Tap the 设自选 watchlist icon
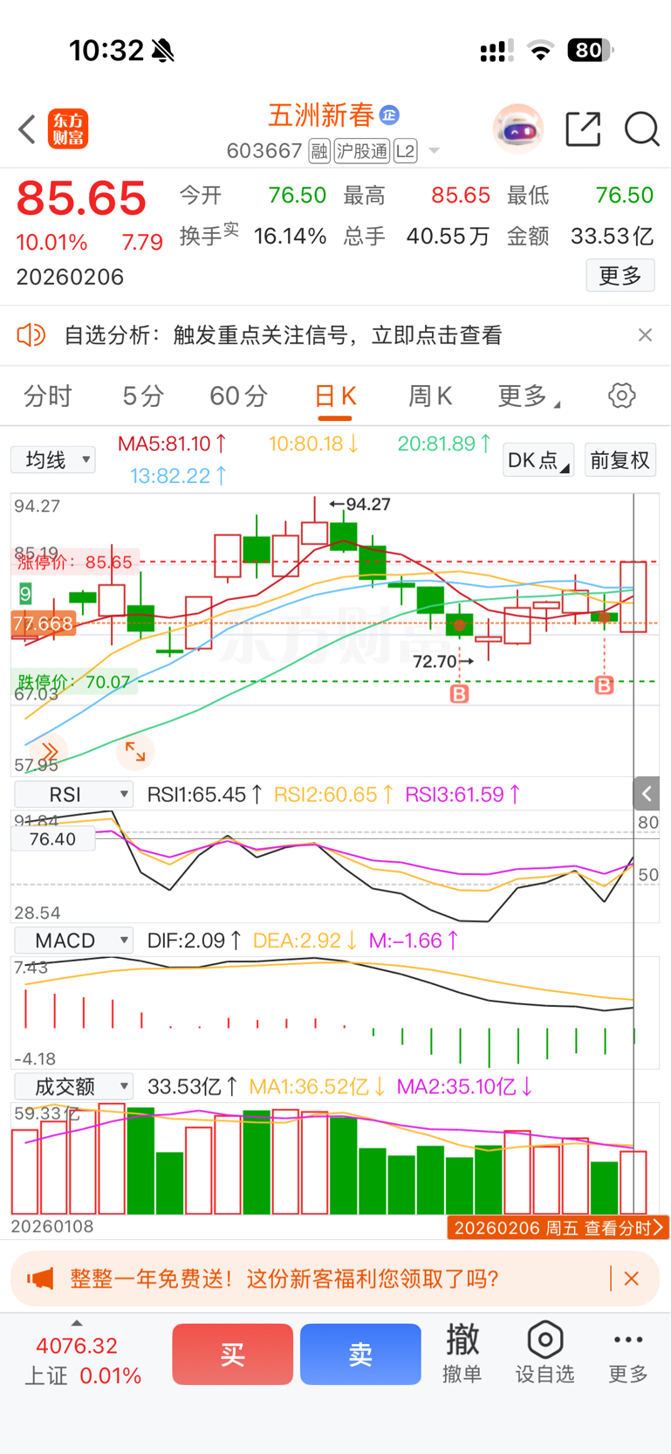This screenshot has height=1454, width=671. pyautogui.click(x=544, y=1353)
